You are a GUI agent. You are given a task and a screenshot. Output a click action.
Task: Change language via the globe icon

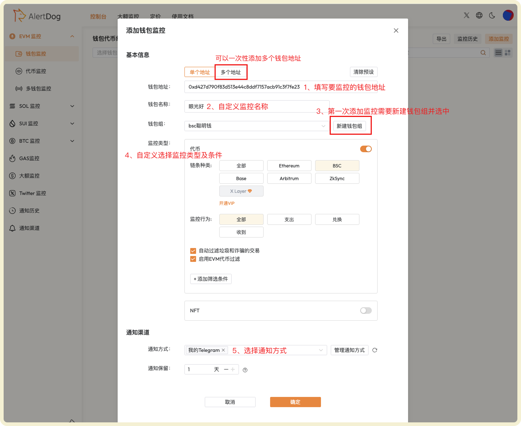[479, 15]
